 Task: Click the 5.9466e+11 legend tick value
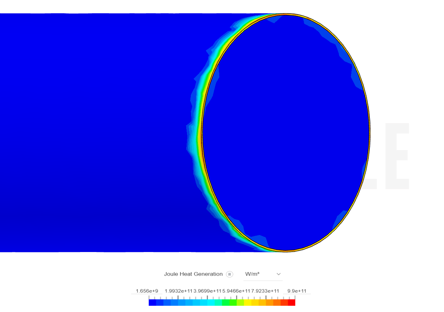(236, 291)
